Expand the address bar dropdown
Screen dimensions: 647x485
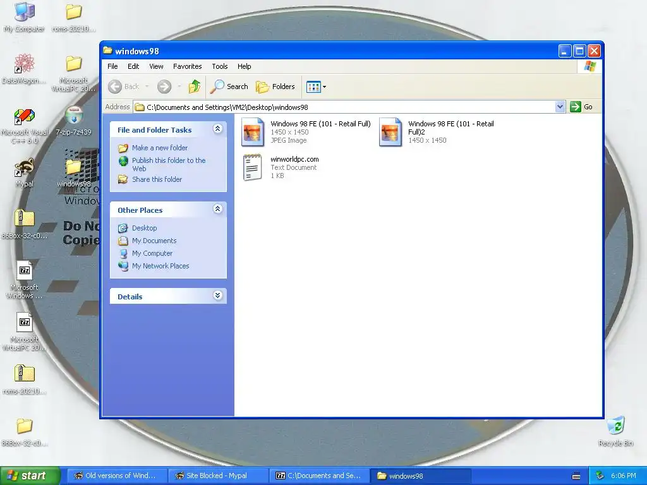[560, 107]
